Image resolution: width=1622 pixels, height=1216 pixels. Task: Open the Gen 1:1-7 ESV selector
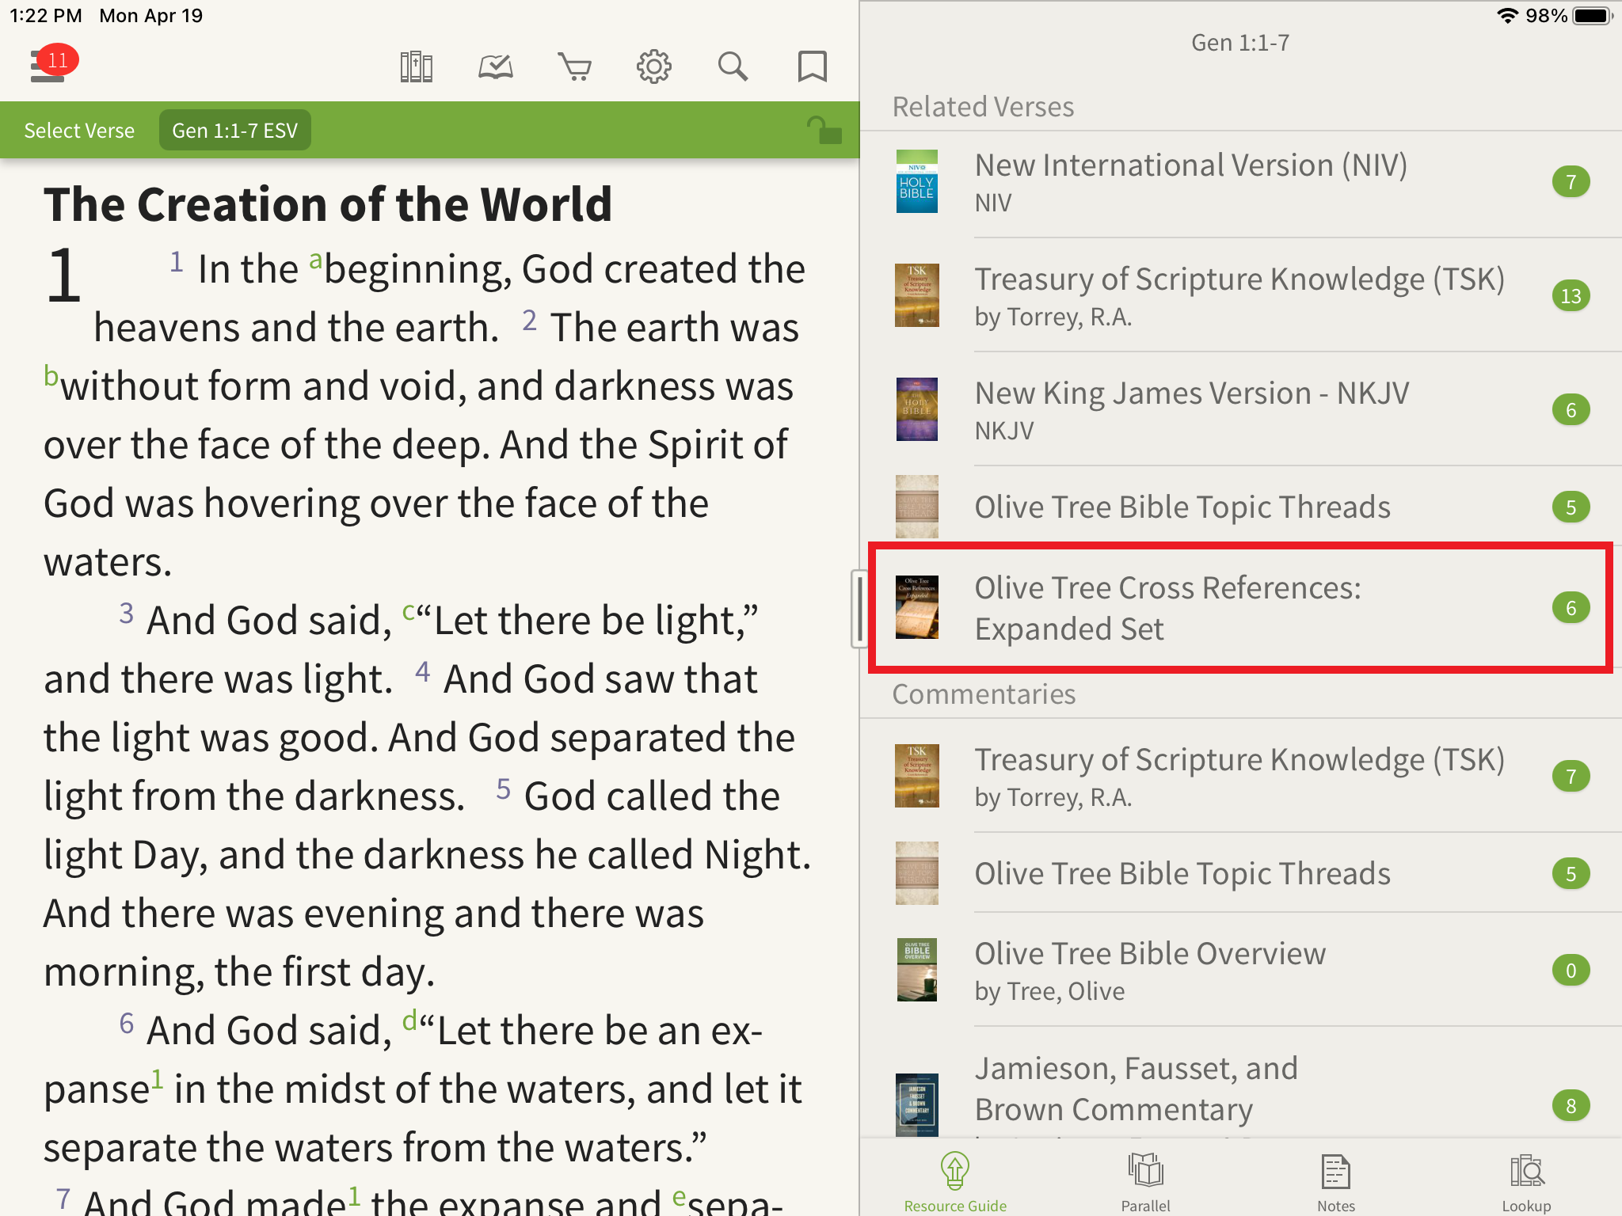pyautogui.click(x=235, y=131)
